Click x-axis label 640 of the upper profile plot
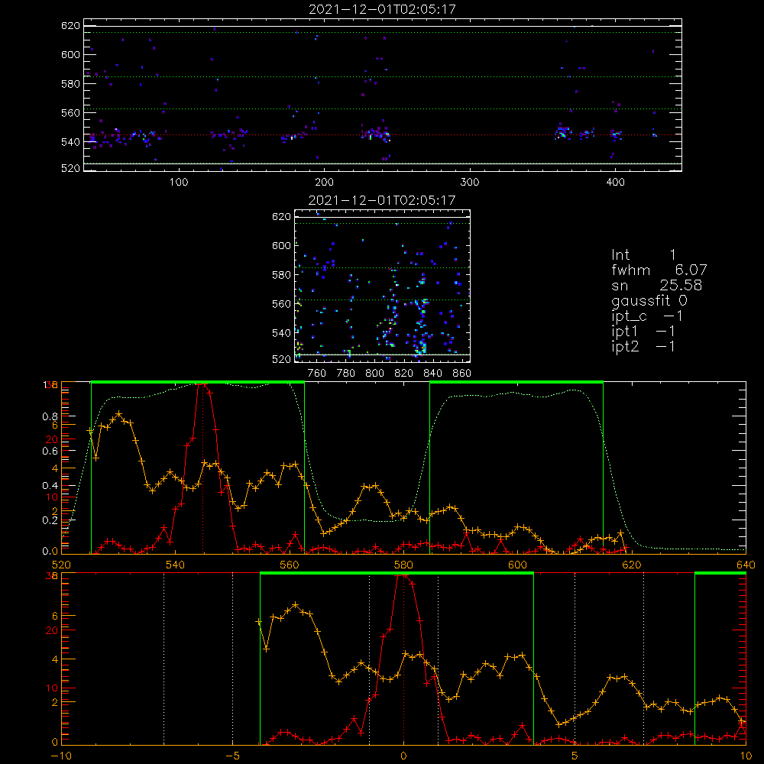Viewport: 764px width, 764px height. [x=746, y=565]
